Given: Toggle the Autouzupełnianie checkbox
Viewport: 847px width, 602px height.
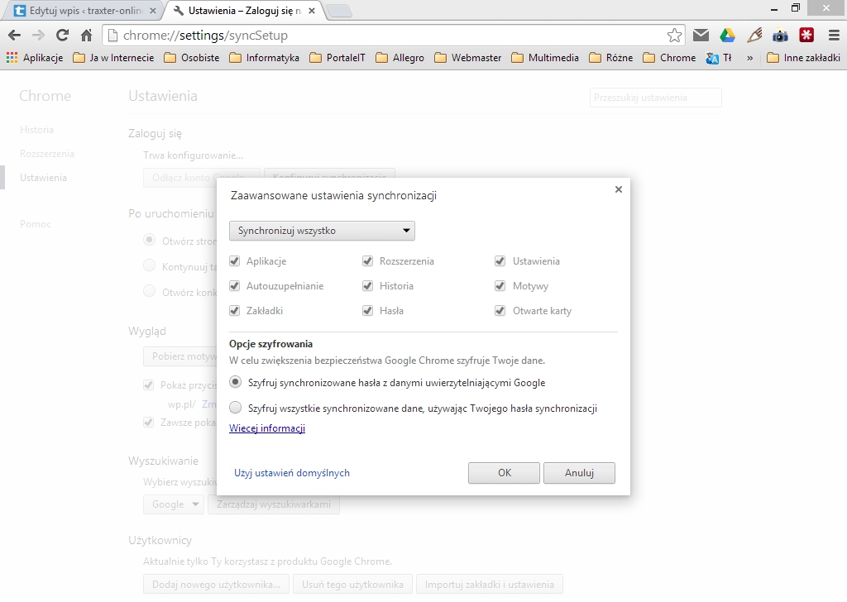Looking at the screenshot, I should pyautogui.click(x=234, y=286).
